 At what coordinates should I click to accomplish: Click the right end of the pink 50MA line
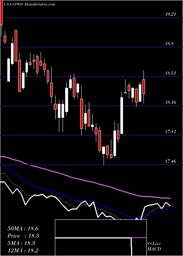pos(169,198)
